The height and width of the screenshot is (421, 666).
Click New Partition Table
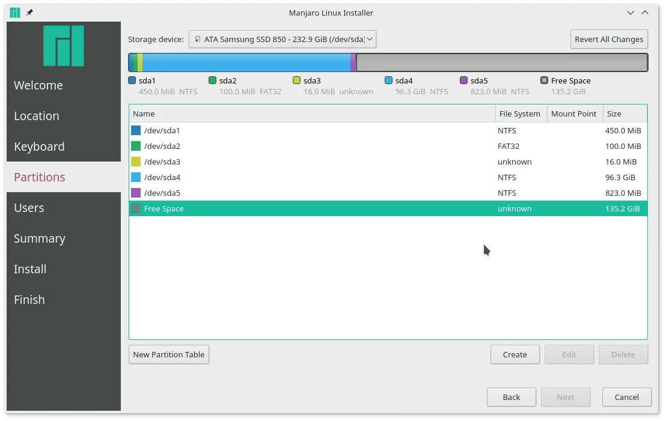tap(168, 354)
